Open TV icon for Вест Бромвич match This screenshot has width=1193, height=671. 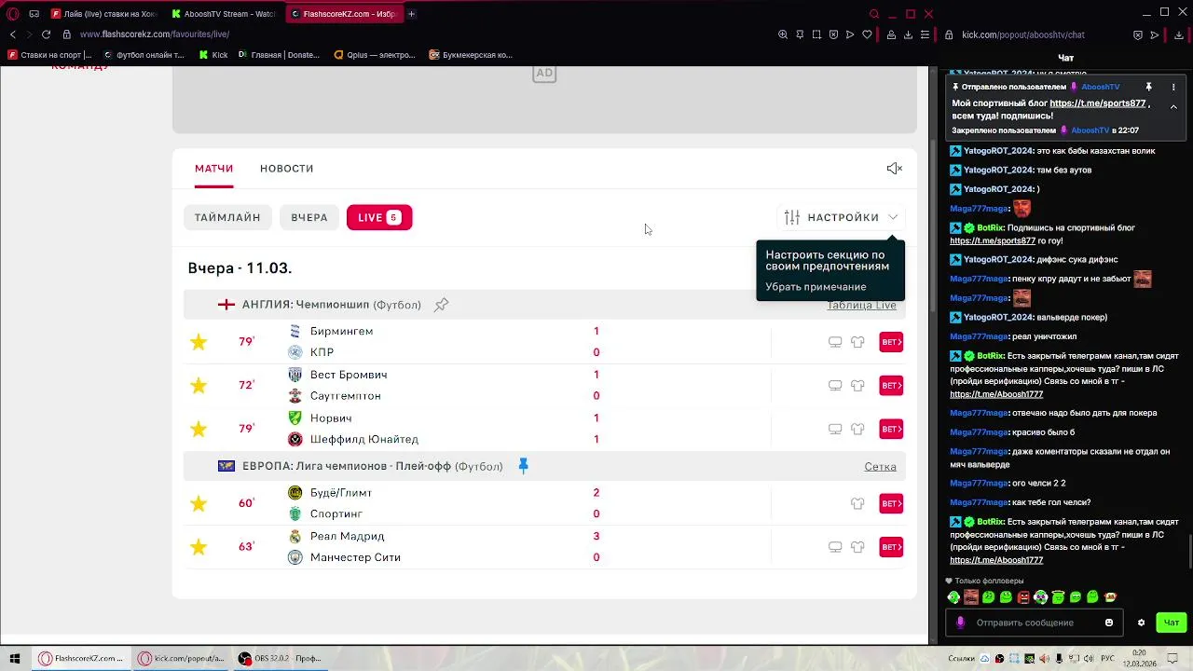coord(835,385)
